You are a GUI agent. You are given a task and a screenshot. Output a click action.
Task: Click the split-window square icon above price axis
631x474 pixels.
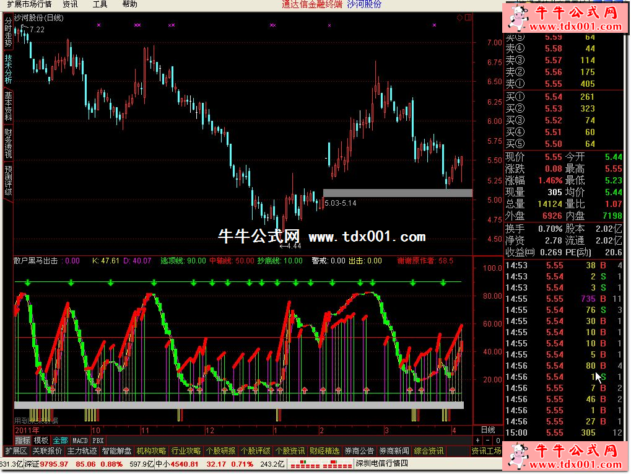pos(467,18)
